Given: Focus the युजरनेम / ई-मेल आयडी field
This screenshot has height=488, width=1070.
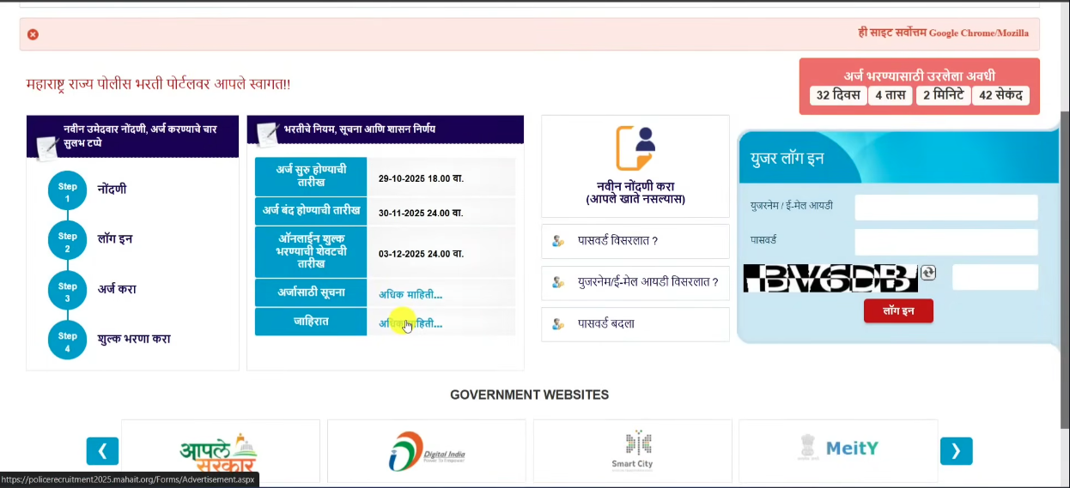Looking at the screenshot, I should pyautogui.click(x=946, y=208).
